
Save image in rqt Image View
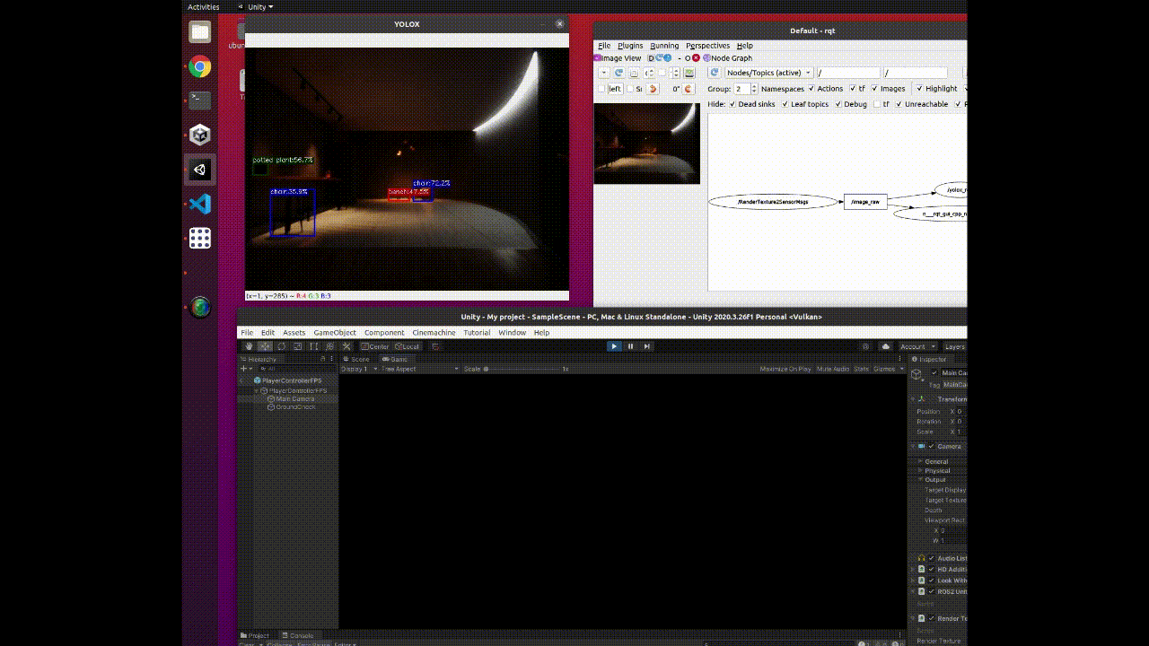(x=689, y=73)
